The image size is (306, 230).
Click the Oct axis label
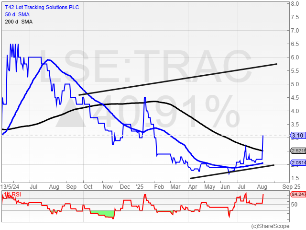pos(88,187)
